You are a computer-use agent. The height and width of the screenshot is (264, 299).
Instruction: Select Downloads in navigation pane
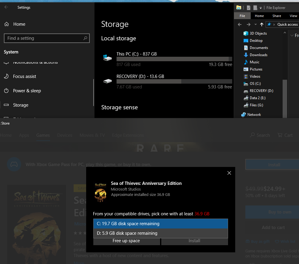pyautogui.click(x=255, y=55)
